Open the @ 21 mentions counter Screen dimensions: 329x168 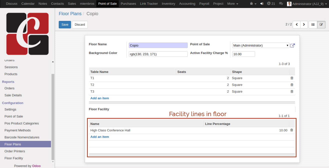[271, 4]
